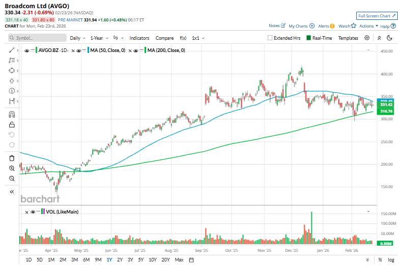
Task: Open custom date range calendar
Action: pos(191,260)
